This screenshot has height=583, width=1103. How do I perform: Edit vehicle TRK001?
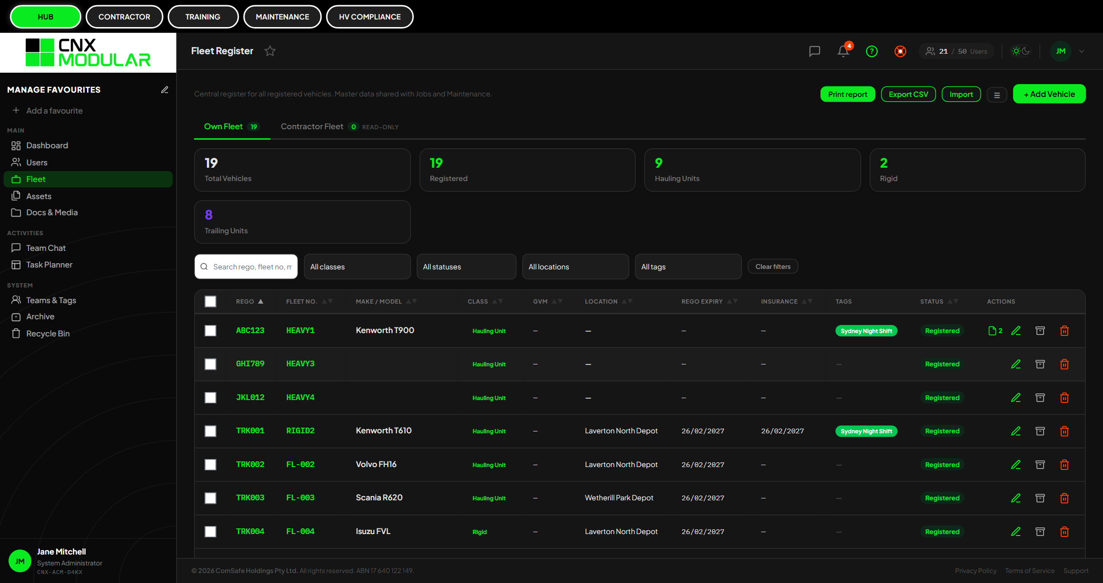[x=1016, y=431]
